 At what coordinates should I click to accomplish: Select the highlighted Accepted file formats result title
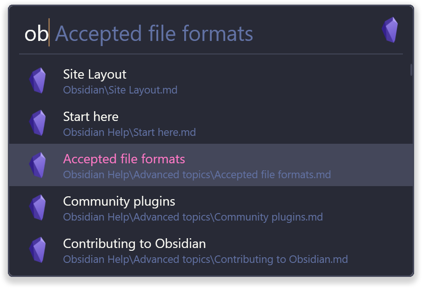tap(124, 159)
